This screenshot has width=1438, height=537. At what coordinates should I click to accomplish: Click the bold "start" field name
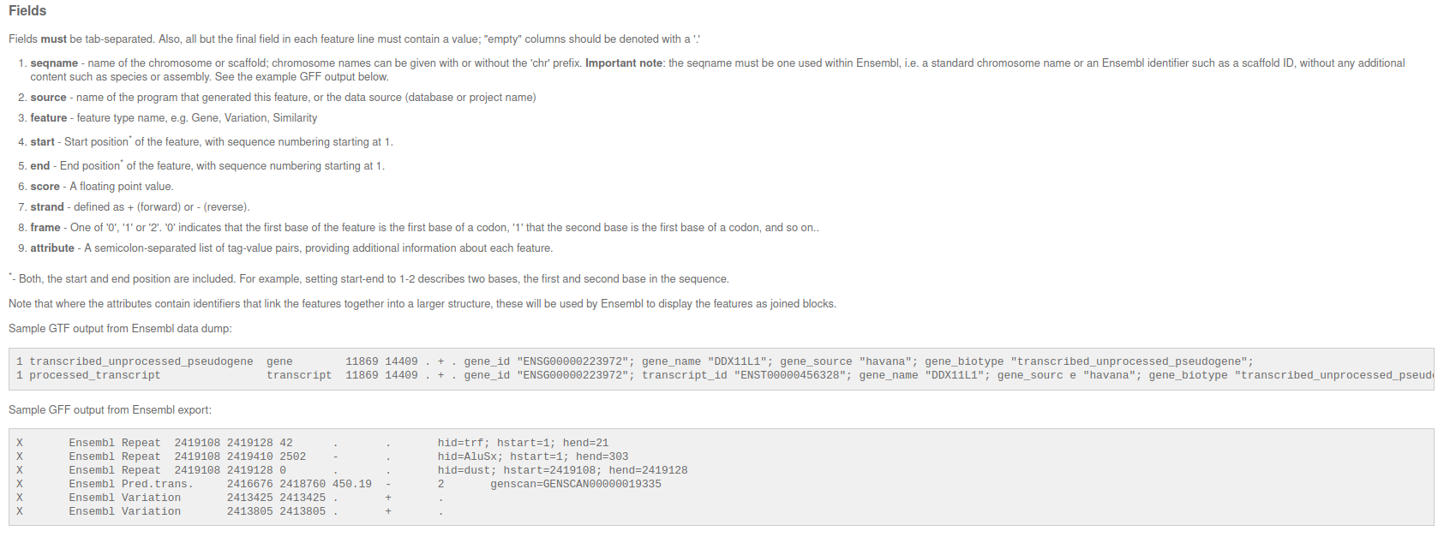tap(42, 142)
